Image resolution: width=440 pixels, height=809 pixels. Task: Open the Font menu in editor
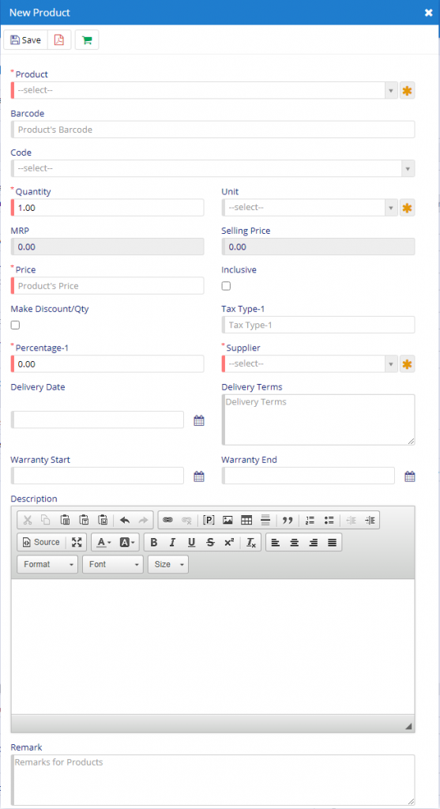[x=113, y=564]
